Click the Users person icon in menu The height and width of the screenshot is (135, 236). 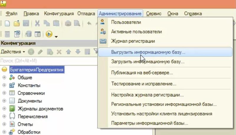[103, 22]
